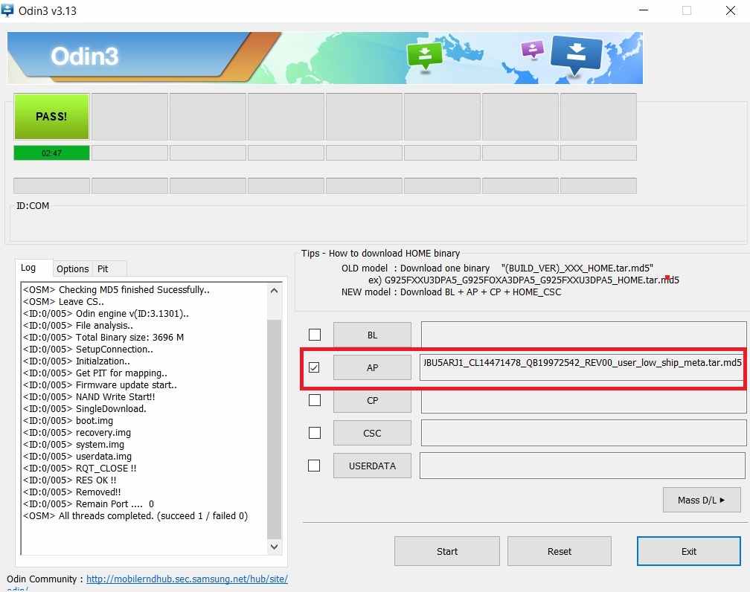
Task: Click the ID:COM label
Action: [x=33, y=205]
